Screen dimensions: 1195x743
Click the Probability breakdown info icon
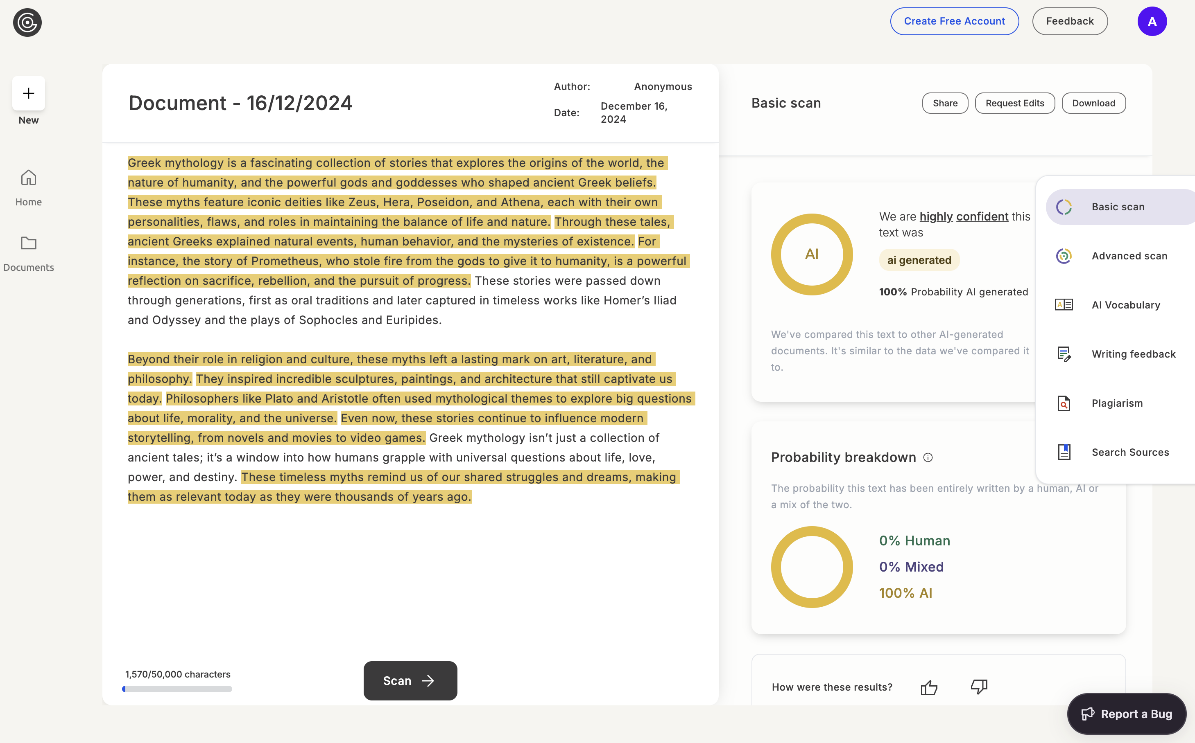(928, 457)
